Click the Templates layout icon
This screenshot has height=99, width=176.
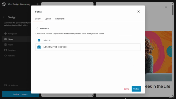(5, 50)
